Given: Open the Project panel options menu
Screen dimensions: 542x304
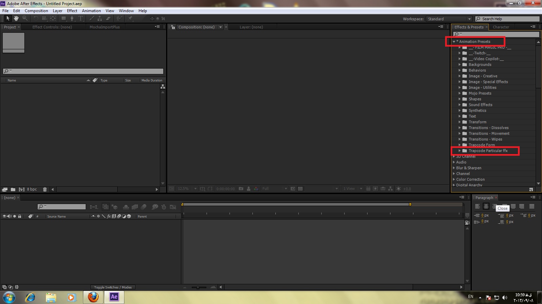Looking at the screenshot, I should (157, 27).
